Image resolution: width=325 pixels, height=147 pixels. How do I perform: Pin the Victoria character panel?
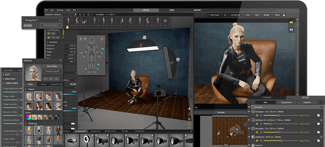pos(60,61)
